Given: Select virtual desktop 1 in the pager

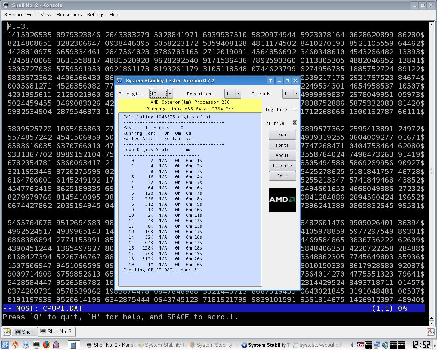Looking at the screenshot, I should point(73,345).
